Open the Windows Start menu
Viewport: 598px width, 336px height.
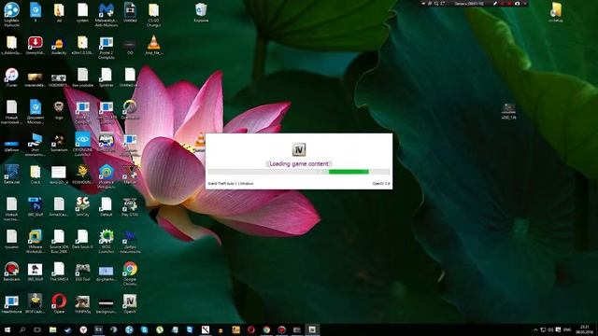tap(7, 329)
